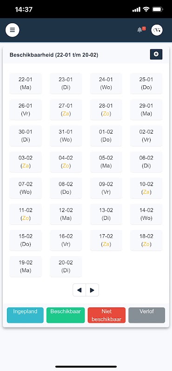172x371 pixels.
Task: Open day 09-02 (Vr)
Action: 106,188
